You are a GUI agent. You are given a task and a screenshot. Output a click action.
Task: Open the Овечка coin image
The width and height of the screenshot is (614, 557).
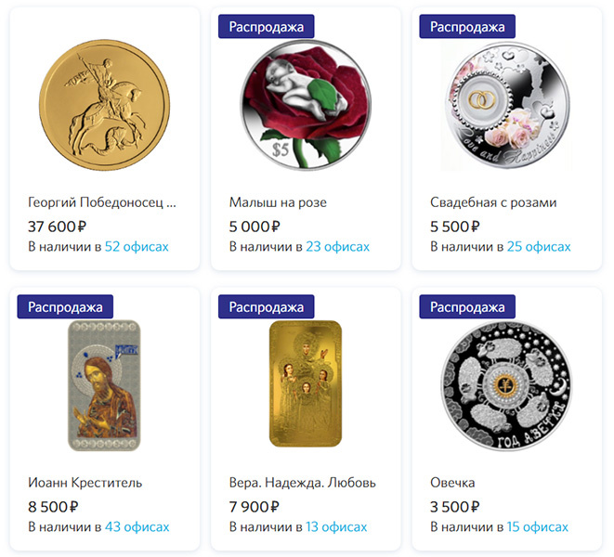(506, 385)
